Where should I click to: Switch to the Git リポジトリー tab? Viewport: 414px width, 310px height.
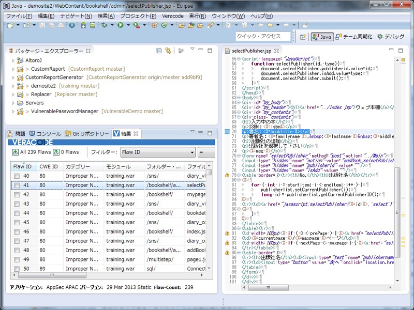[x=87, y=134]
